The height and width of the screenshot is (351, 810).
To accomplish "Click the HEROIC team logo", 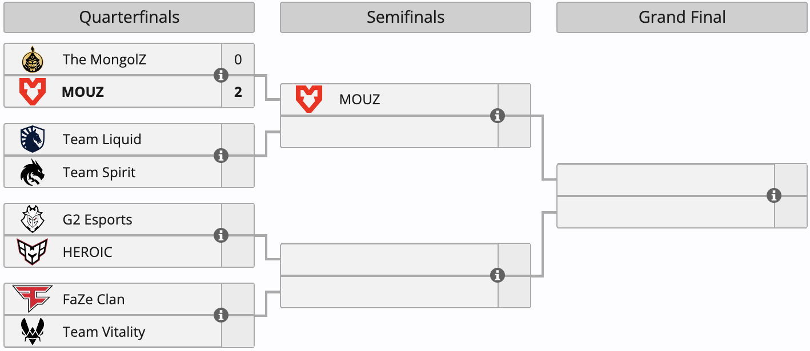I will 33,252.
